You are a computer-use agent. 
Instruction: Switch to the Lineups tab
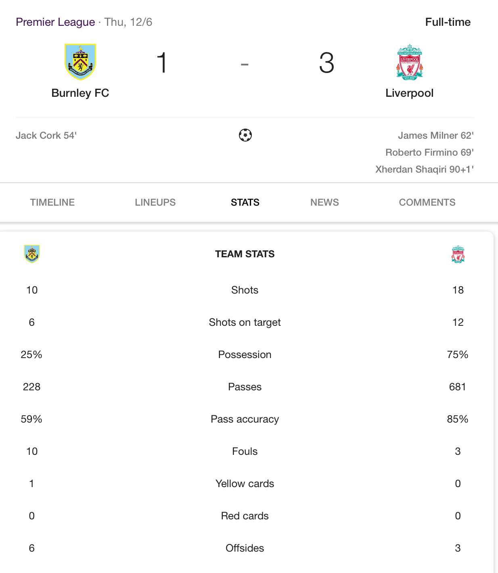(x=155, y=202)
